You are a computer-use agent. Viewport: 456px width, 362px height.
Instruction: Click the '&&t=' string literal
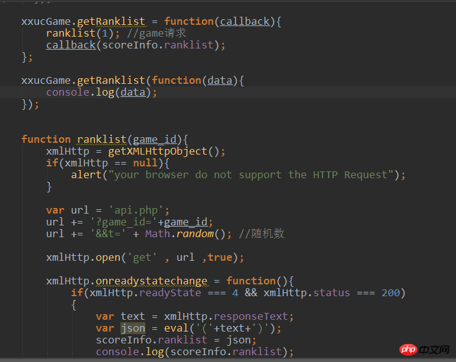[108, 233]
